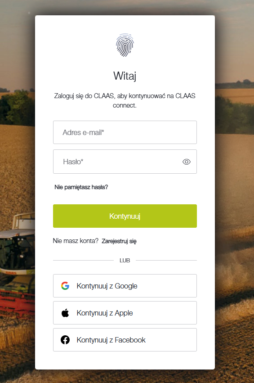Click the Facebook logo icon
254x383 pixels.
[65, 340]
